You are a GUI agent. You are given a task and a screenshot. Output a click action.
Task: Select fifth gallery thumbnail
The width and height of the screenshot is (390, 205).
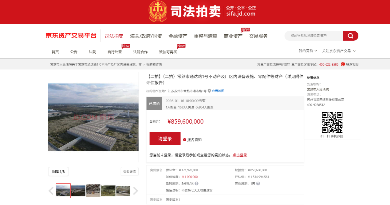tap(123, 191)
